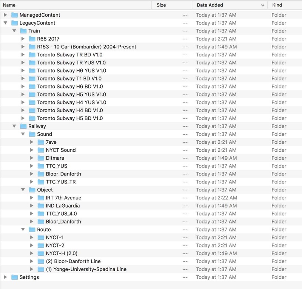Image resolution: width=302 pixels, height=289 pixels.
Task: Click the Toronto Subway T1 BD folder icon
Action: 32,78
